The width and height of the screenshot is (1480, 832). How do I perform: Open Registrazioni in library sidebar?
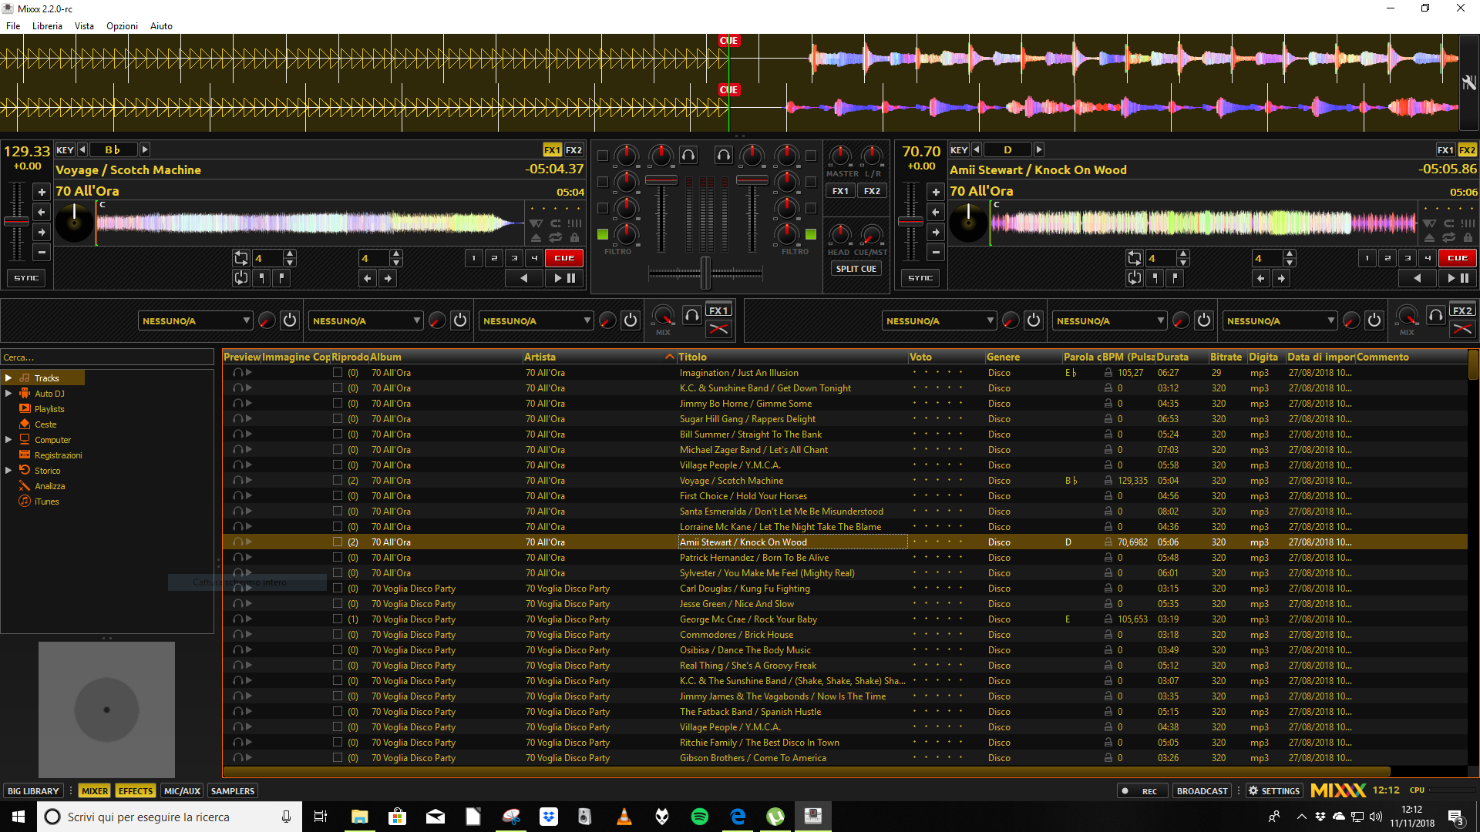pyautogui.click(x=58, y=455)
